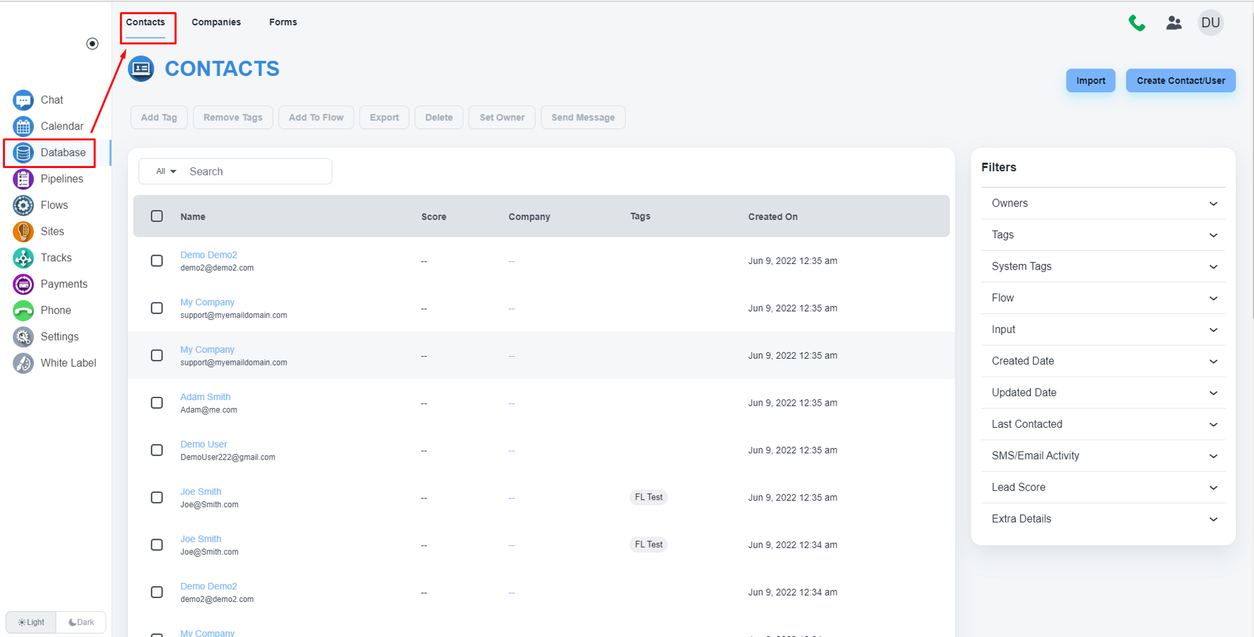Click the Create Contact/User button
The image size is (1254, 637).
[x=1180, y=81]
